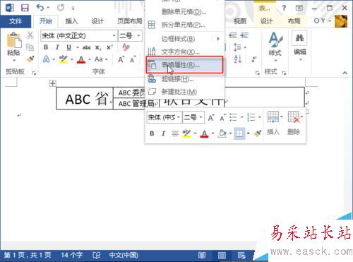Image resolution: width=353 pixels, height=262 pixels.
Task: Open the 文件 tab
Action: [x=16, y=21]
